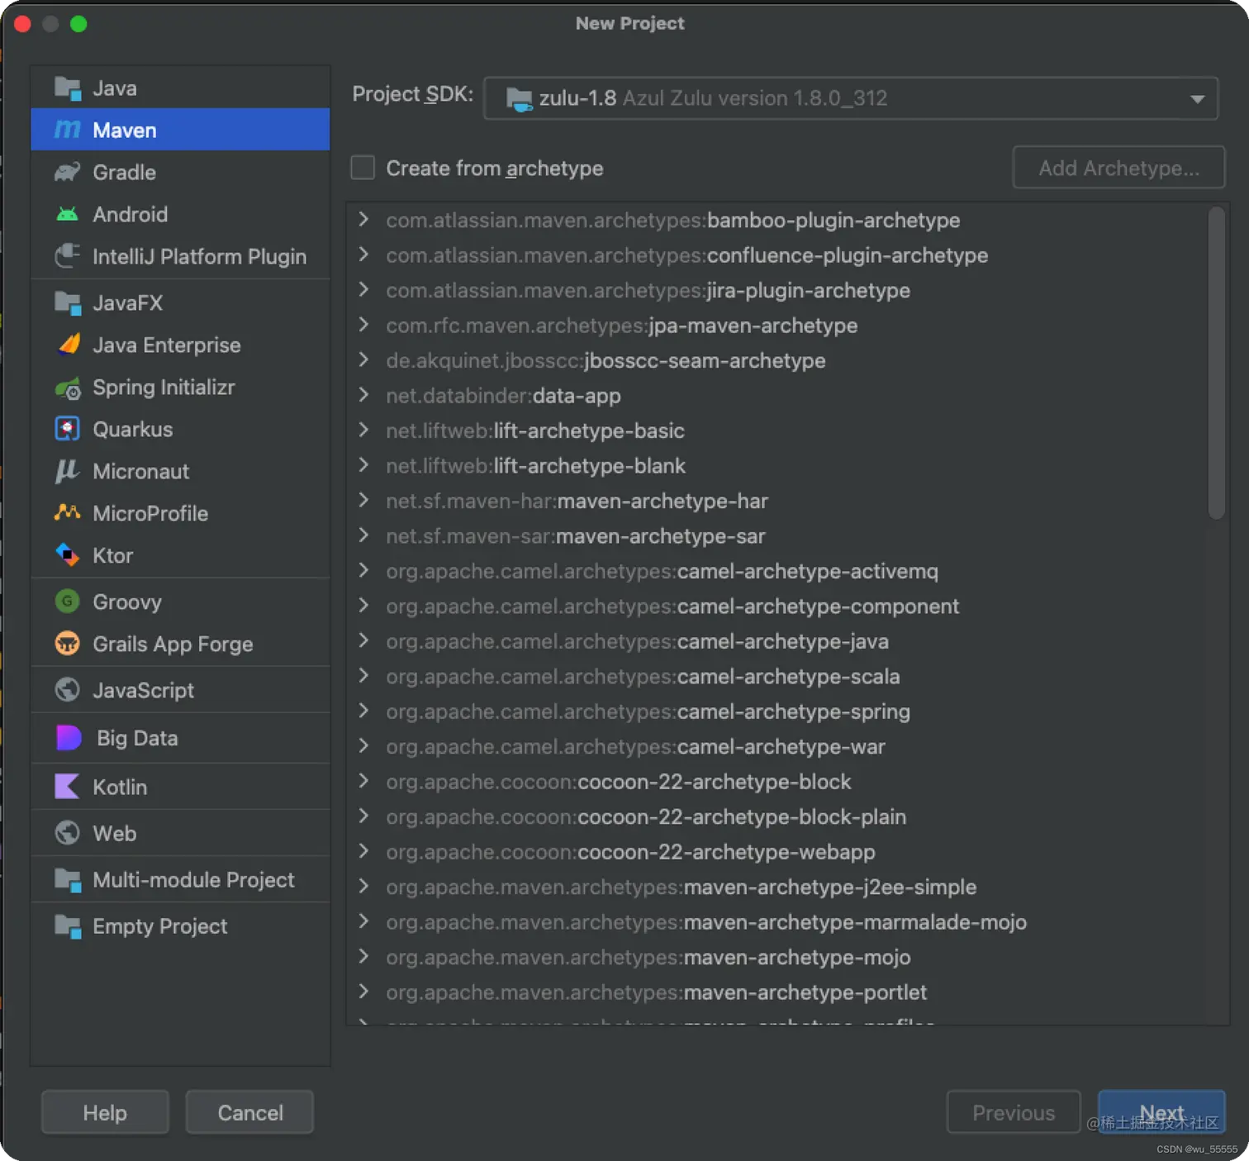The width and height of the screenshot is (1249, 1161).
Task: Click the green Groovy icon
Action: (68, 602)
